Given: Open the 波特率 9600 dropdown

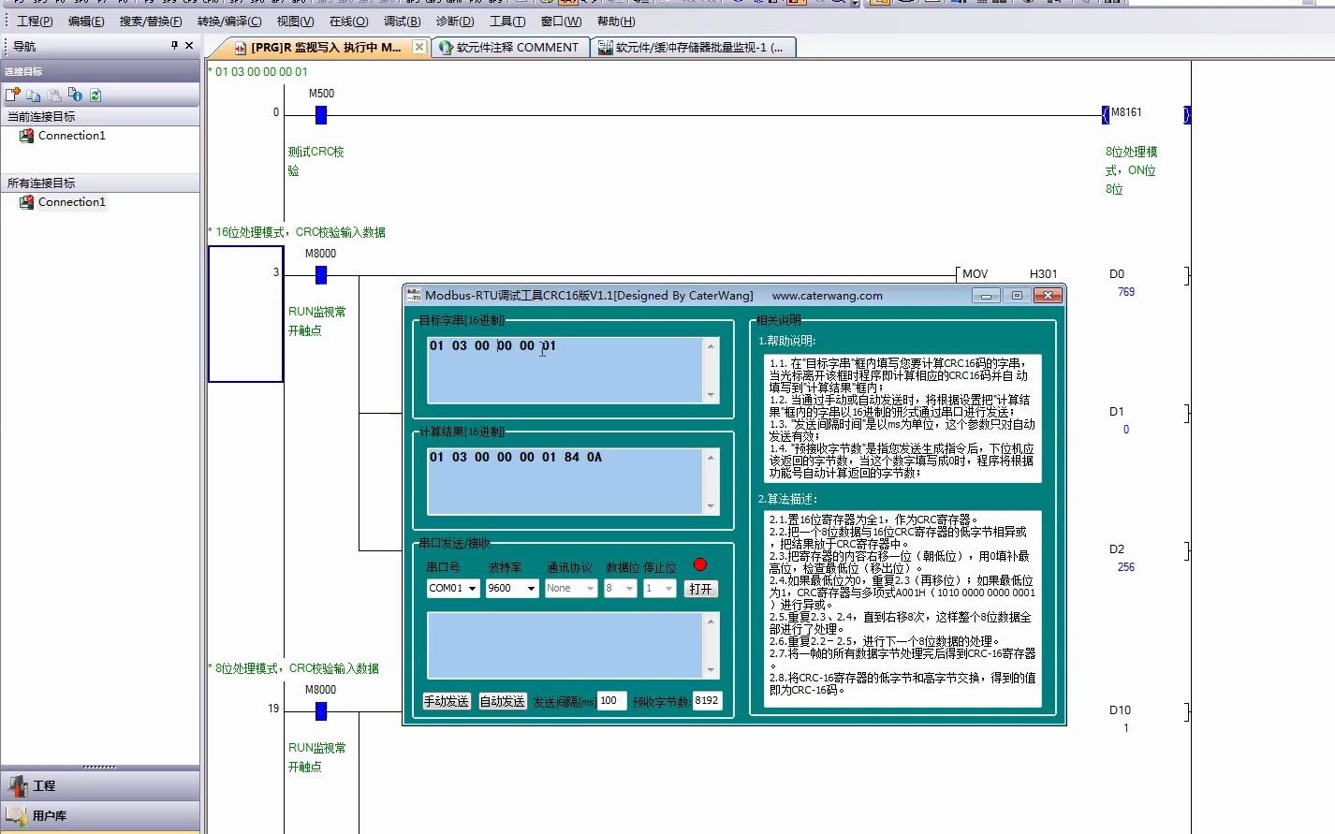Looking at the screenshot, I should 531,589.
